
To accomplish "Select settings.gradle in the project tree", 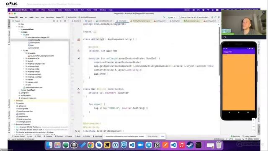I will click(x=23, y=122).
